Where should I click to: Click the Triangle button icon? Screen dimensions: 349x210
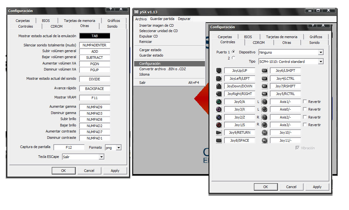point(219,102)
